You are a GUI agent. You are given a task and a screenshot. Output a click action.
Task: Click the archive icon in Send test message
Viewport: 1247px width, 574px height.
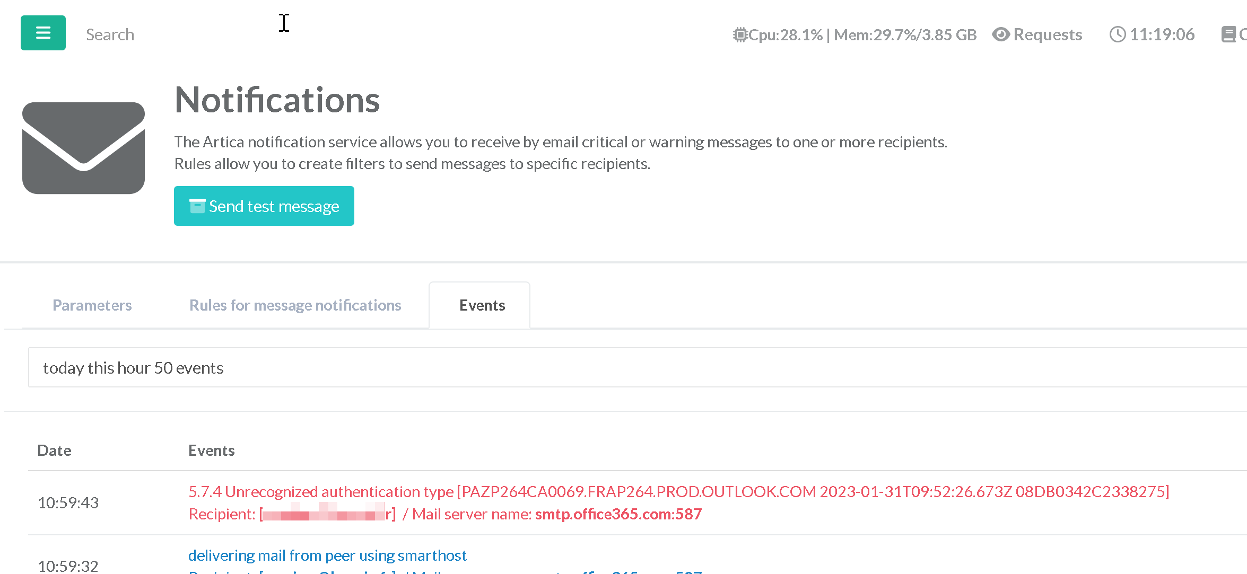tap(197, 206)
